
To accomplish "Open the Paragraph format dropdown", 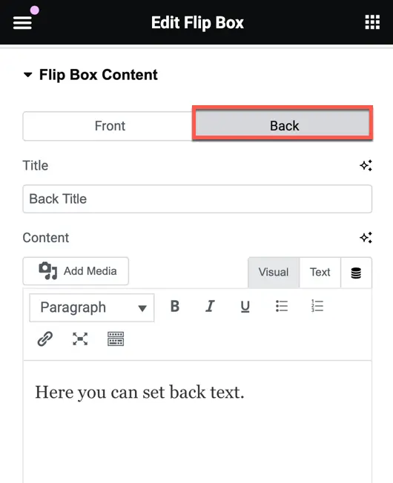I will pos(92,307).
